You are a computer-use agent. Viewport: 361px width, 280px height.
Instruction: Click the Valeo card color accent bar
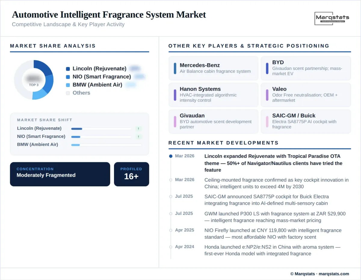pyautogui.click(x=267, y=95)
